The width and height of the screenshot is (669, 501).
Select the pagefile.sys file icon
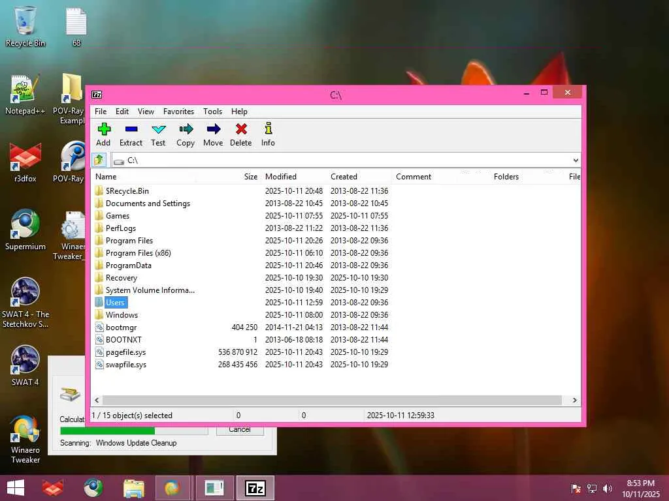click(99, 352)
